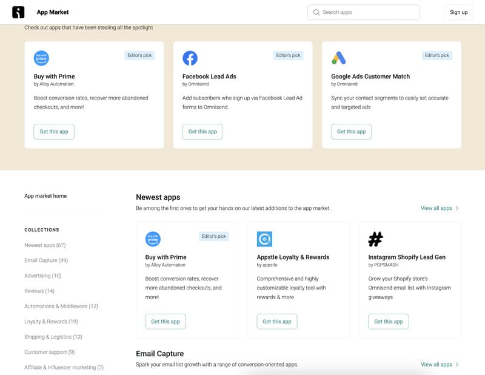Image resolution: width=485 pixels, height=375 pixels.
Task: Click Instagram Shopify Lead Gen title
Action: (407, 257)
